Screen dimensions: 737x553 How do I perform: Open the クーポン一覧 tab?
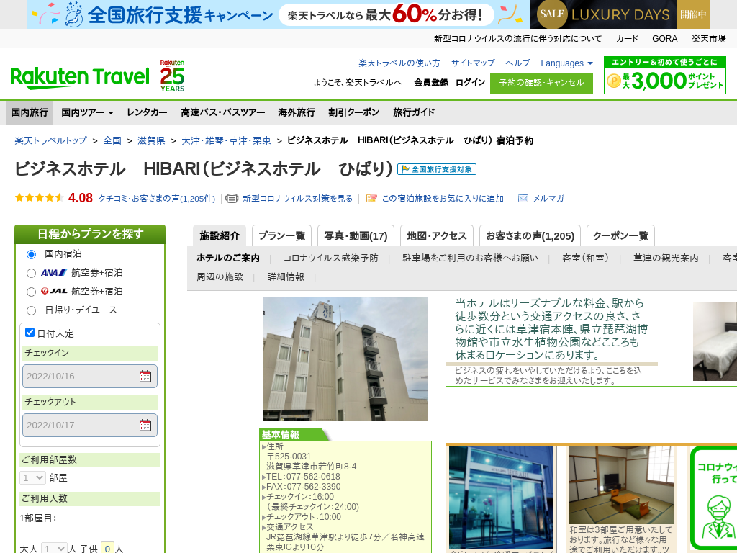click(x=620, y=235)
